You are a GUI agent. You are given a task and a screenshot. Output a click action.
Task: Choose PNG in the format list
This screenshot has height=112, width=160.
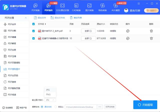click(50, 95)
